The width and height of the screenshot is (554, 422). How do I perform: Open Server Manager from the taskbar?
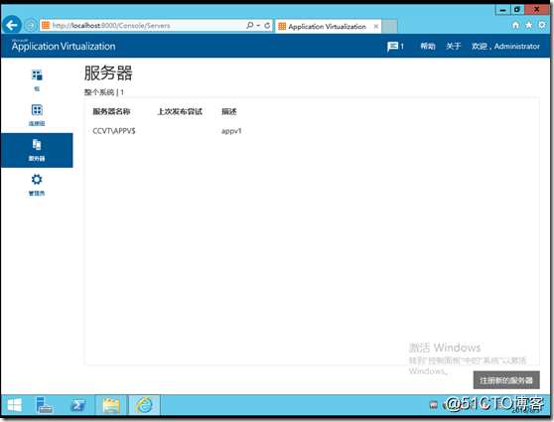pos(45,405)
